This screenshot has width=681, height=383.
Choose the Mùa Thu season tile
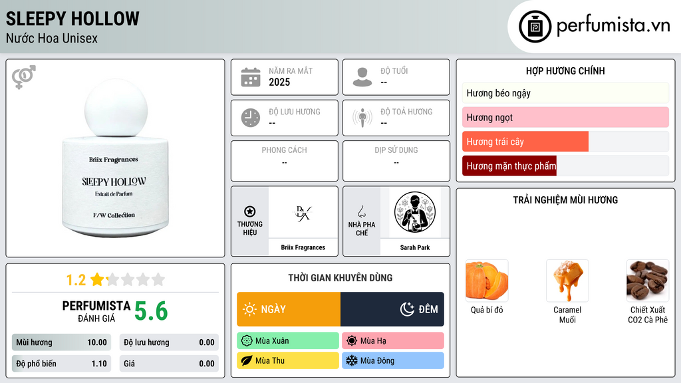[x=288, y=360]
